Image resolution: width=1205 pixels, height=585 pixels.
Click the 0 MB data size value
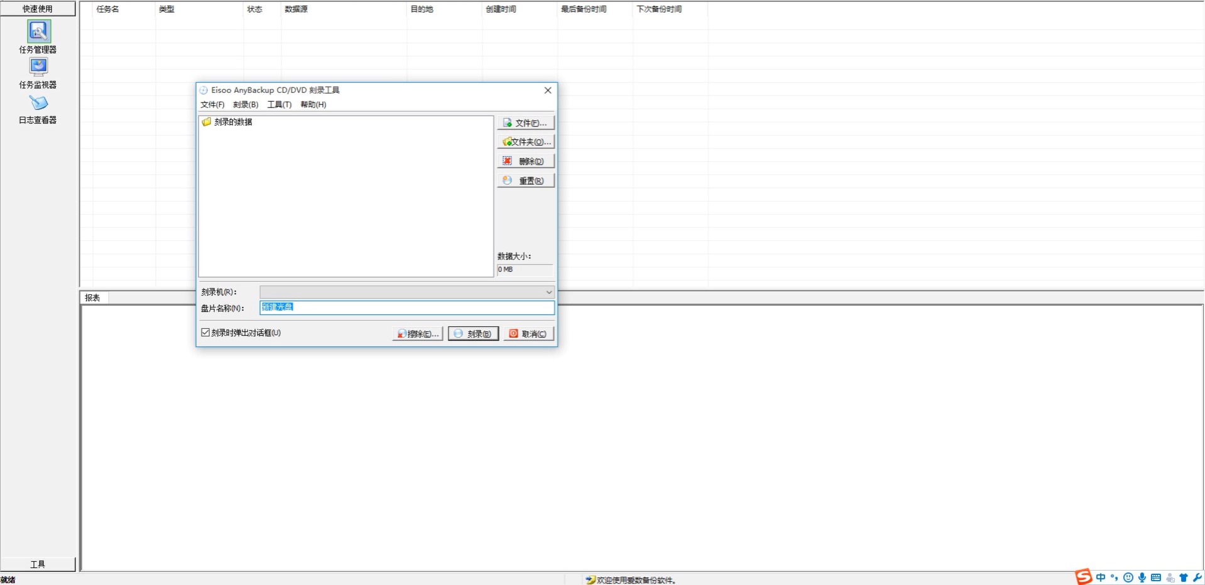click(x=525, y=270)
